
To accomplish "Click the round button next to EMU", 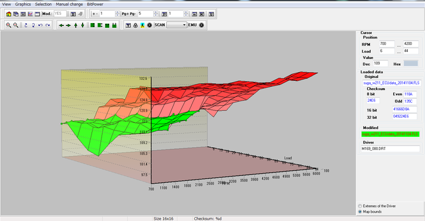I will coord(201,25).
